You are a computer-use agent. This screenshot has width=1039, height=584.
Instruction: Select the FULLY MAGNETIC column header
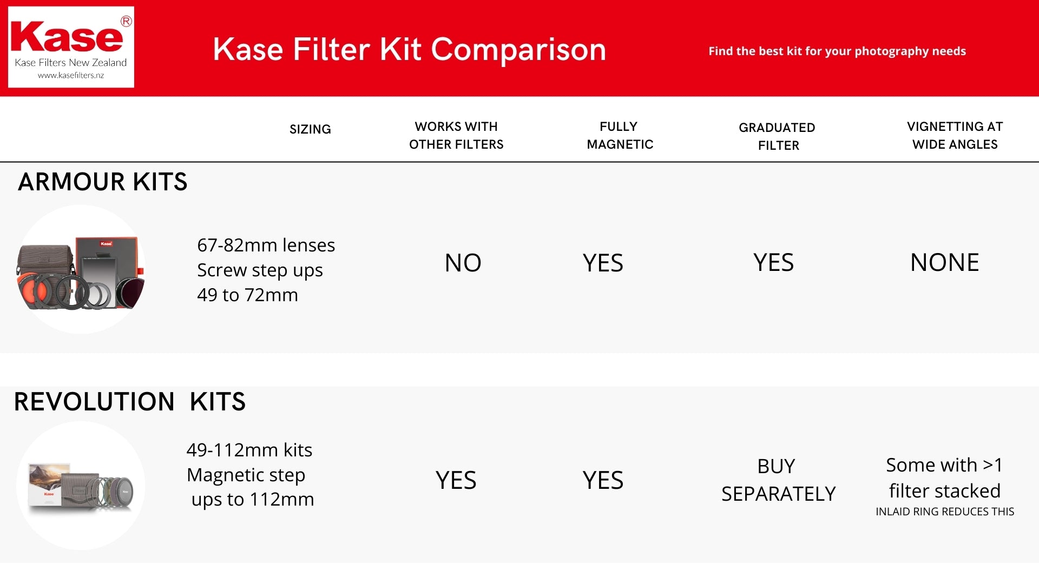click(x=620, y=135)
